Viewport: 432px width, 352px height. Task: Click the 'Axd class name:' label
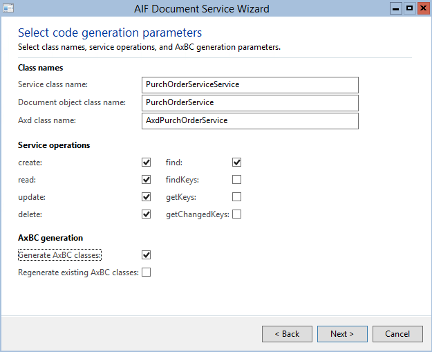point(47,120)
